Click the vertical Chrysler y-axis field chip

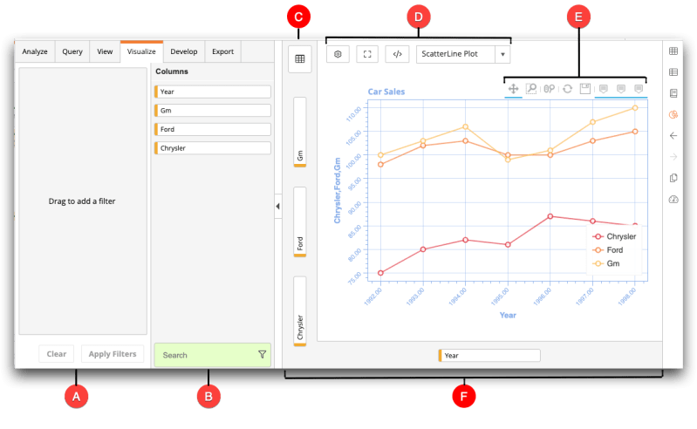[300, 311]
